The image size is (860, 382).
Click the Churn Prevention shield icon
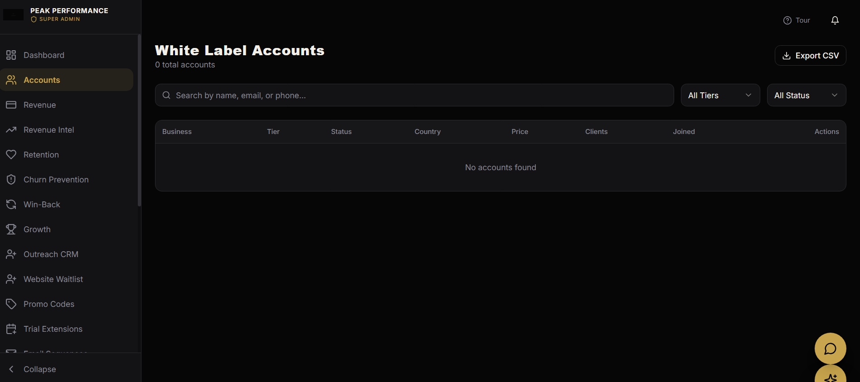pos(11,180)
